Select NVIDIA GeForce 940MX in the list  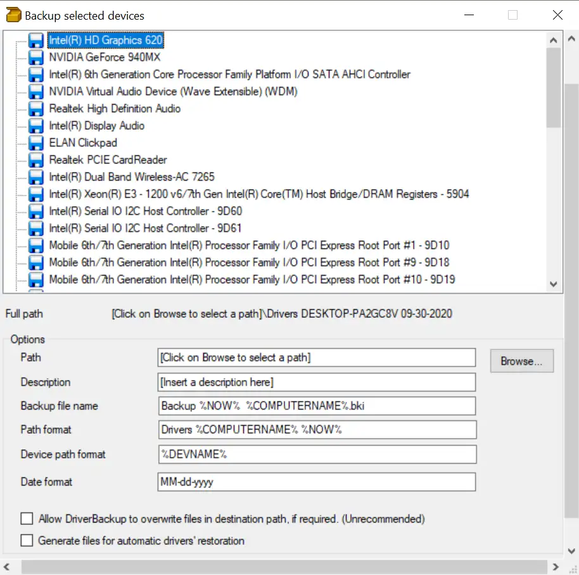tap(105, 57)
